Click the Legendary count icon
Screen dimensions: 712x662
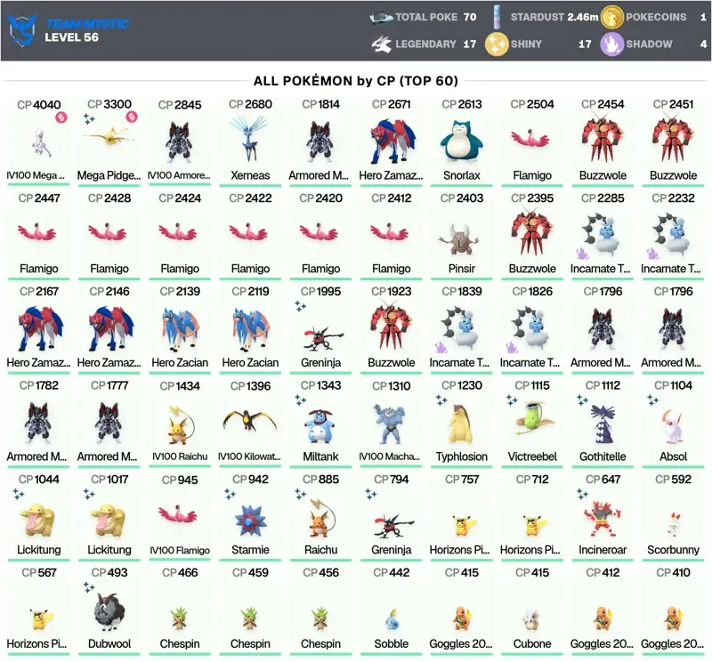pyautogui.click(x=382, y=44)
